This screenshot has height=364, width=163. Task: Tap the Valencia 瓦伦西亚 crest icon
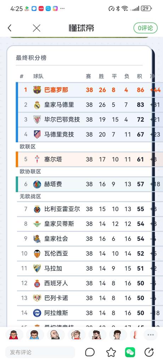pos(37,253)
